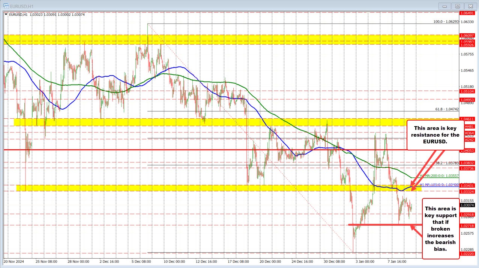Select the 100.0 - 1.06293 Fibonacci label
The width and height of the screenshot is (479, 268).
(446, 21)
